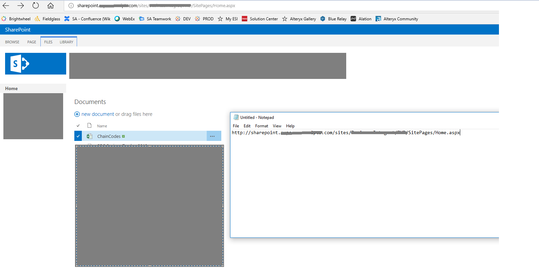539x272 pixels.
Task: Uncheck the ChainCodes row checkbox
Action: pos(78,136)
